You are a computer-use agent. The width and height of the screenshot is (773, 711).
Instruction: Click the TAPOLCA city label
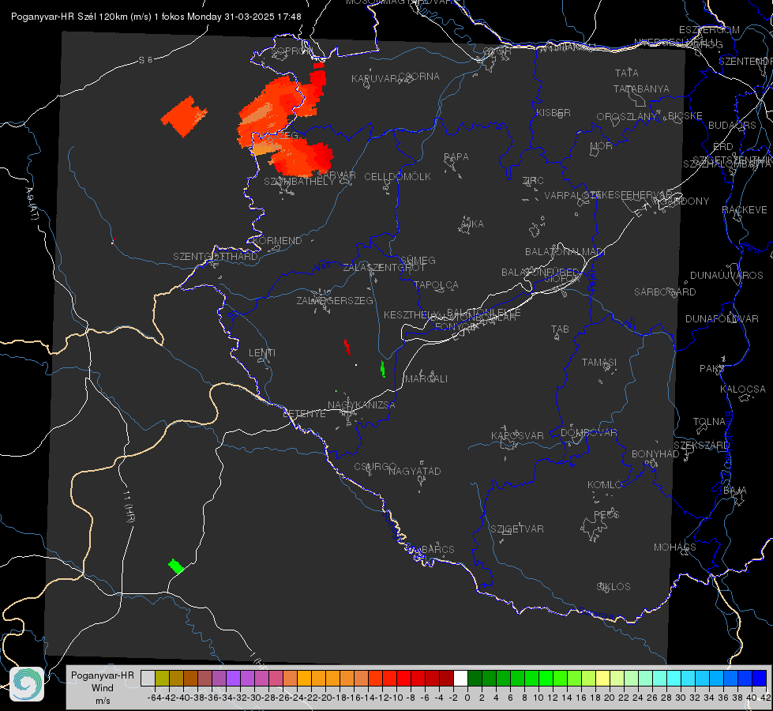(x=436, y=284)
